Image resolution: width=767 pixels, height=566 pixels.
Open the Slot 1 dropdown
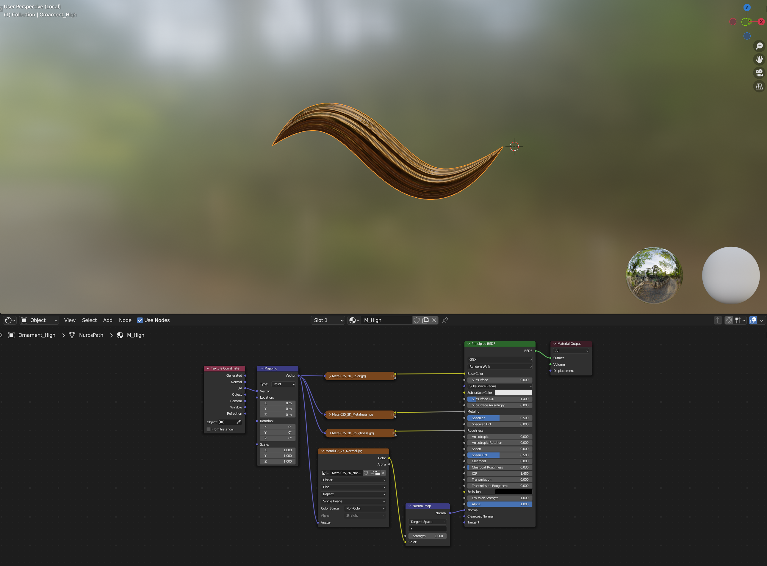[x=328, y=320]
